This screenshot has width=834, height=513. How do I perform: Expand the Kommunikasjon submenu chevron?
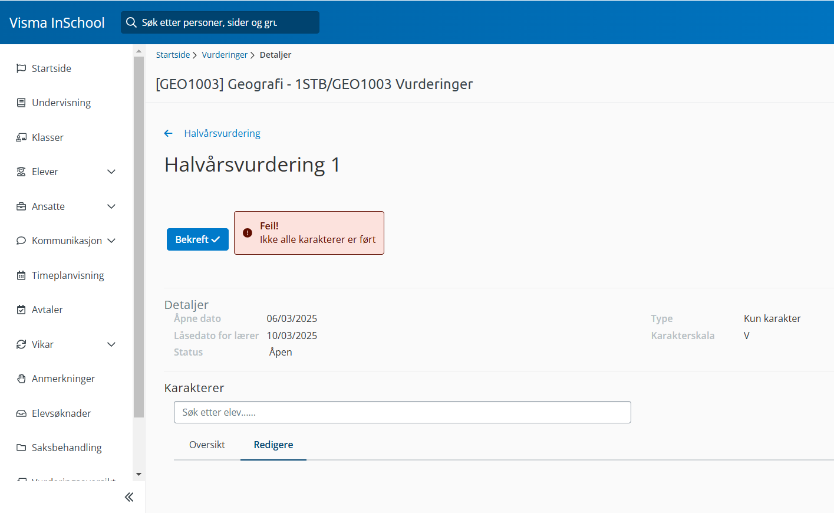click(111, 241)
